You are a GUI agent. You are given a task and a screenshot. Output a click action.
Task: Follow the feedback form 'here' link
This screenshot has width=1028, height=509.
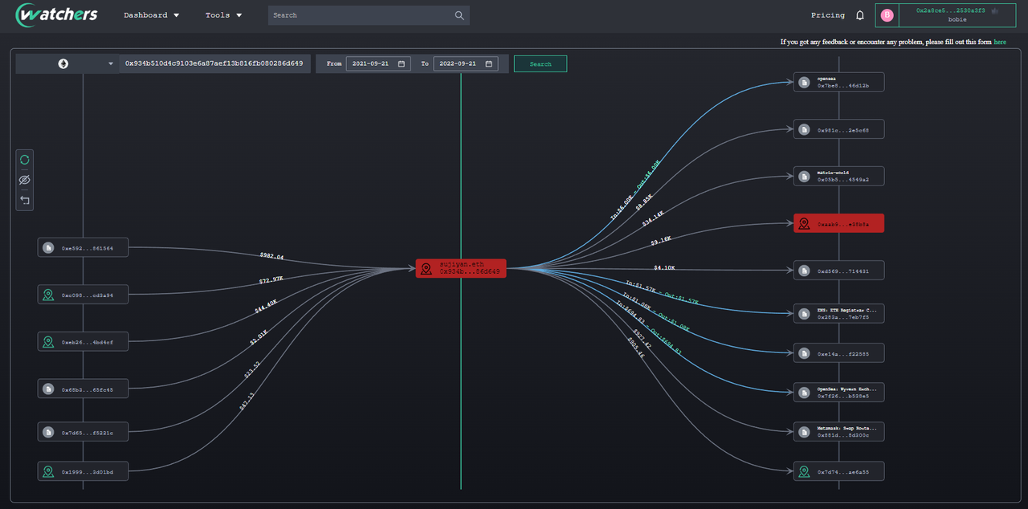point(999,42)
